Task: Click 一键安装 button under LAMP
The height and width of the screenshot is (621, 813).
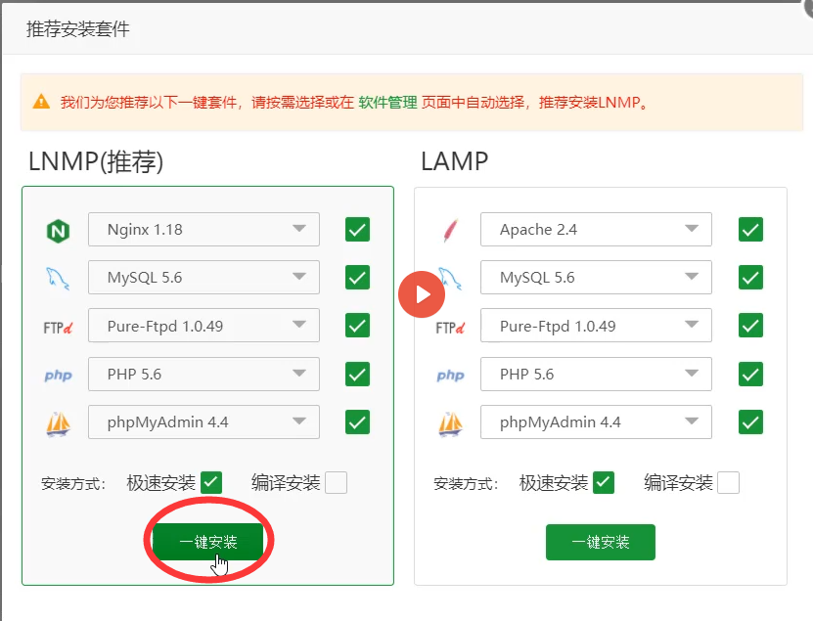Action: pos(601,542)
